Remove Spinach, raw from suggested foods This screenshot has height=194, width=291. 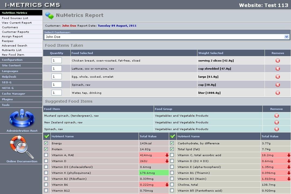(276, 129)
